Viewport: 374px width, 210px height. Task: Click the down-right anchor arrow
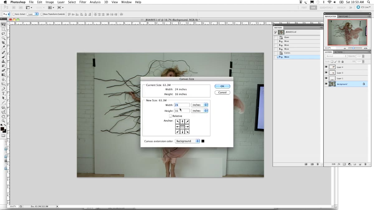[187, 132]
